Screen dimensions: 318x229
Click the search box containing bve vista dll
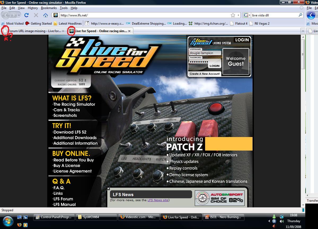tap(274, 15)
